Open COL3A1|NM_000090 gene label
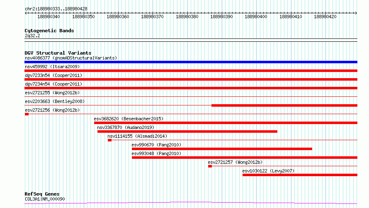 [x=45, y=199]
